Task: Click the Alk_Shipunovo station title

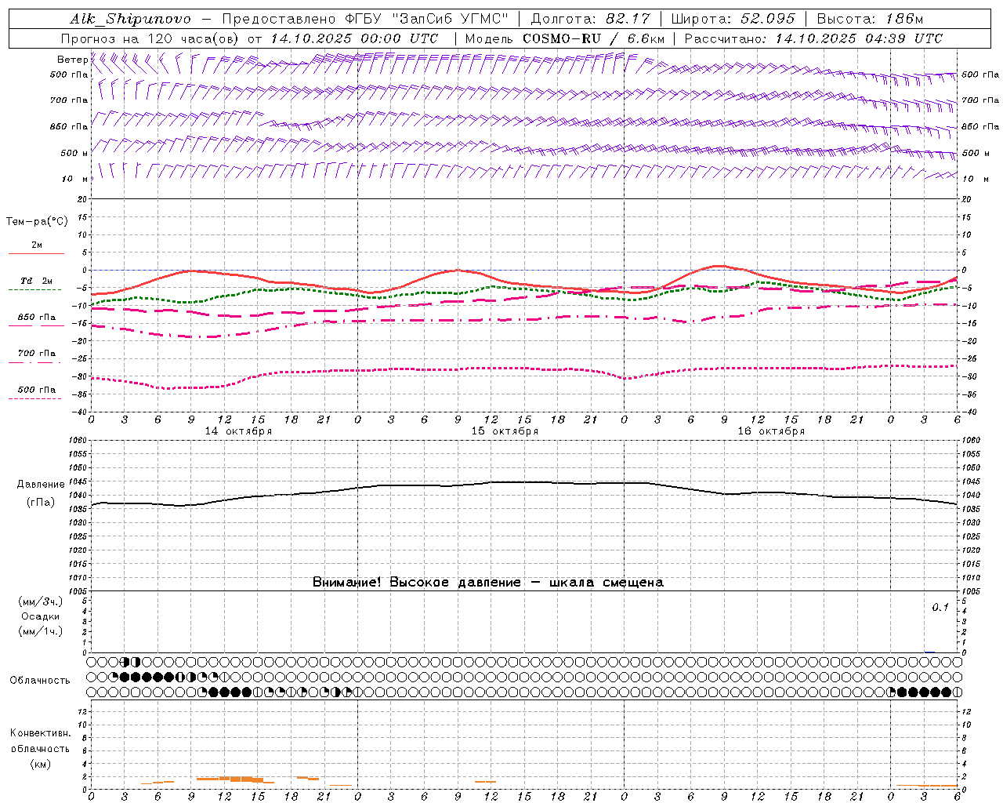Action: 130,19
